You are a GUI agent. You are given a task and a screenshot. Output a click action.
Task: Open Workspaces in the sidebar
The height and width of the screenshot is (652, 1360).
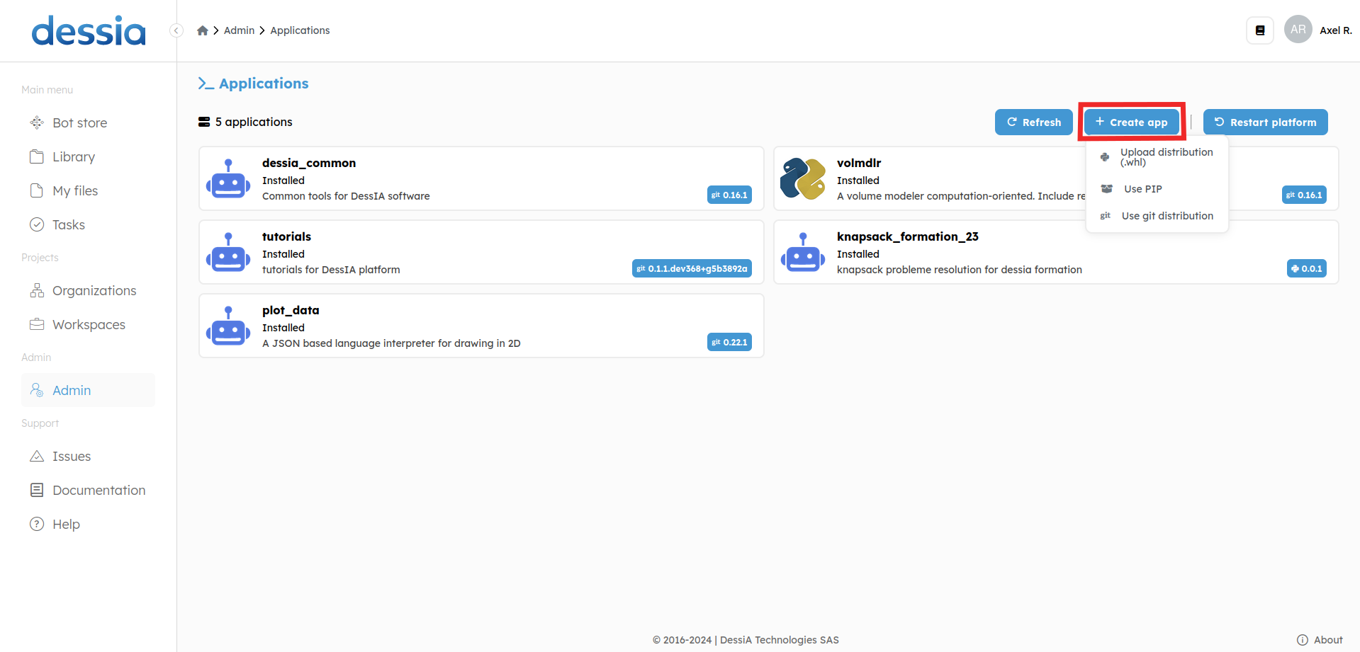88,325
